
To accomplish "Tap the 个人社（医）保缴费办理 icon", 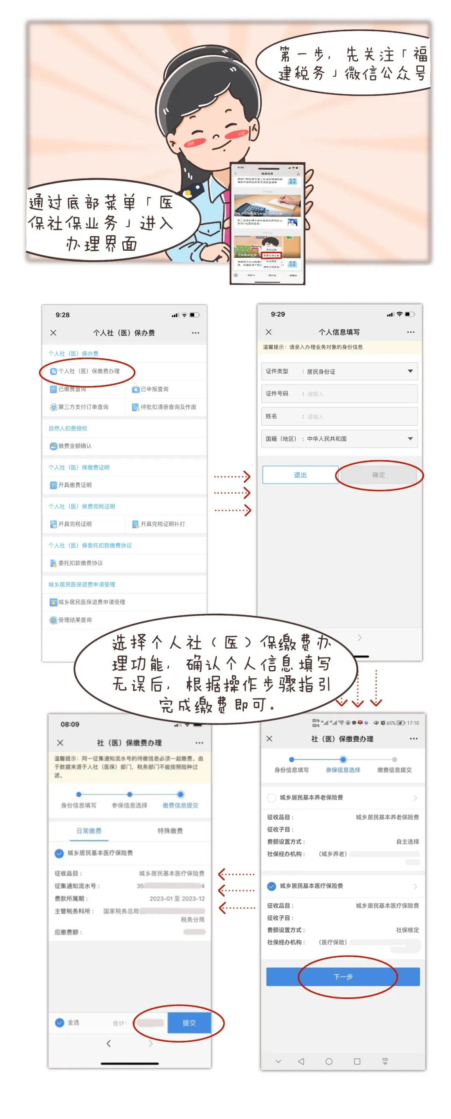I will (53, 372).
